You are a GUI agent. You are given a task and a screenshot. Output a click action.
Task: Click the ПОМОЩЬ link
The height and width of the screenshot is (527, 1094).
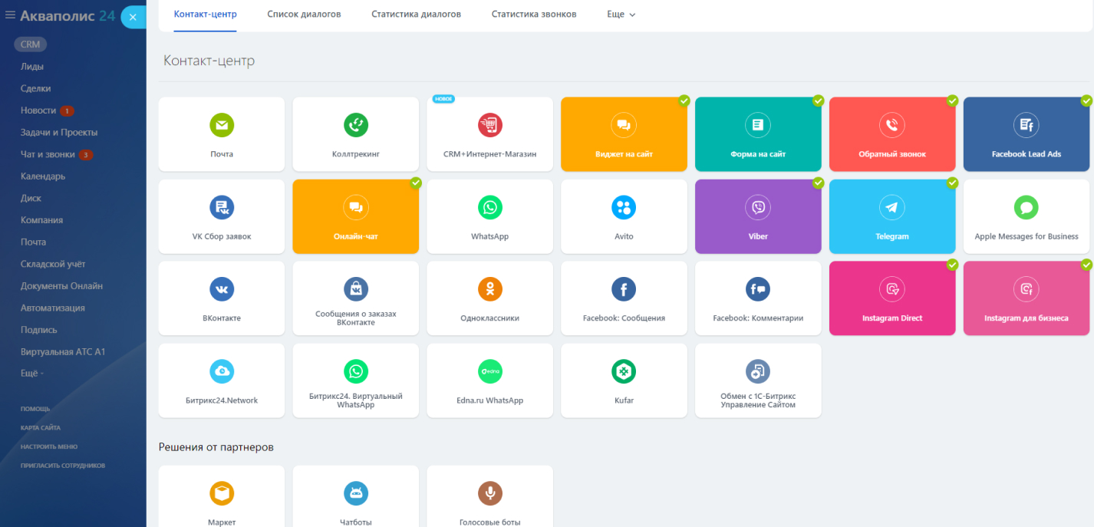35,409
